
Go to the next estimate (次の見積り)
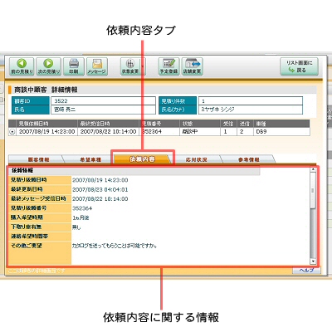click(x=48, y=66)
